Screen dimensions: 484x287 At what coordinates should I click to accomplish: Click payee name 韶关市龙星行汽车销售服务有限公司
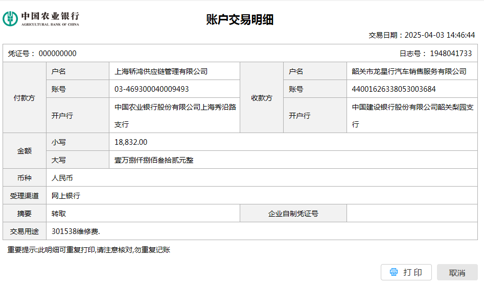pos(409,71)
